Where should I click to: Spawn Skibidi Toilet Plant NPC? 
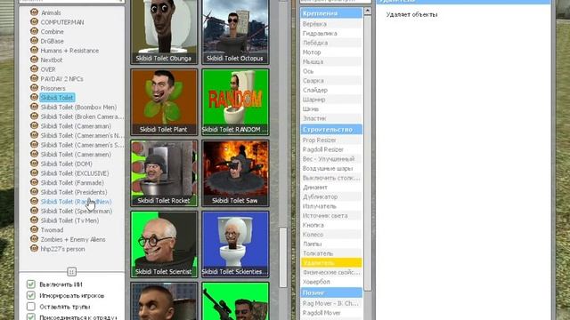[x=164, y=102]
